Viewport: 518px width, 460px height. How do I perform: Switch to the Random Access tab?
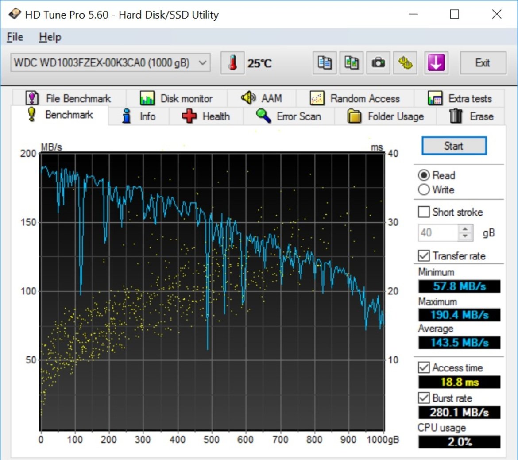tap(355, 98)
